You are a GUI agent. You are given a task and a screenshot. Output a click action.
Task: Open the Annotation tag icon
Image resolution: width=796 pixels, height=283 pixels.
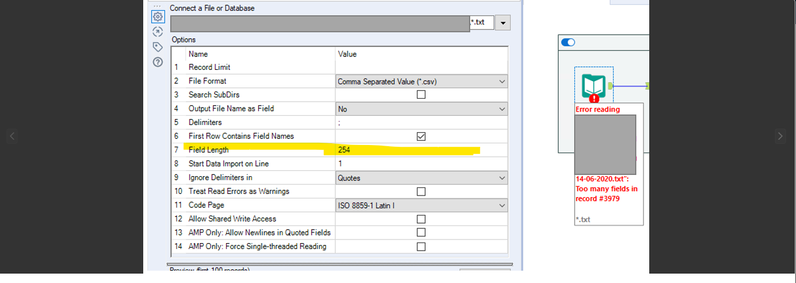point(157,46)
